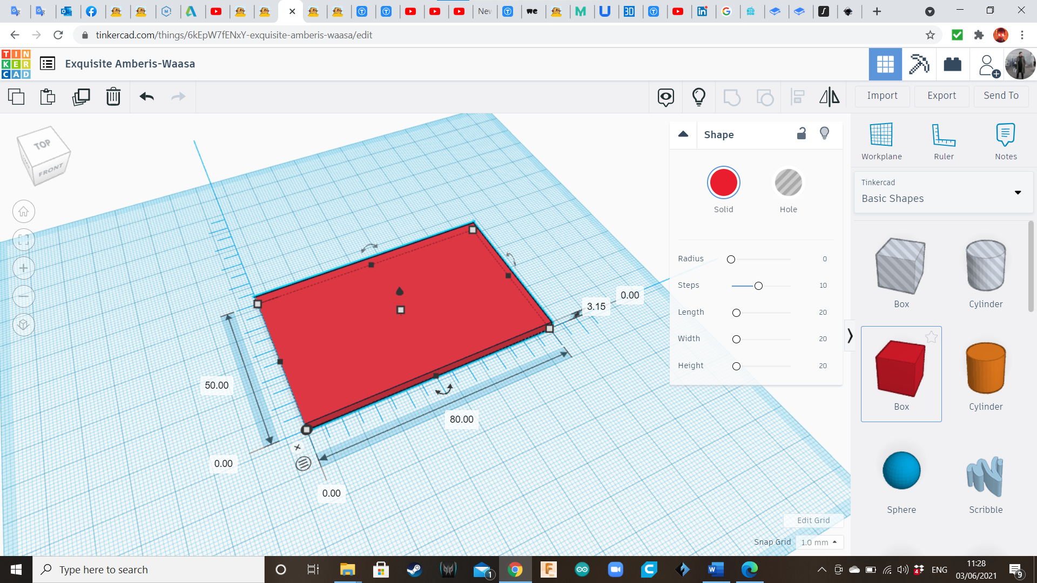Toggle the lock shape icon
Screen dimensions: 1037x583
[x=802, y=134]
